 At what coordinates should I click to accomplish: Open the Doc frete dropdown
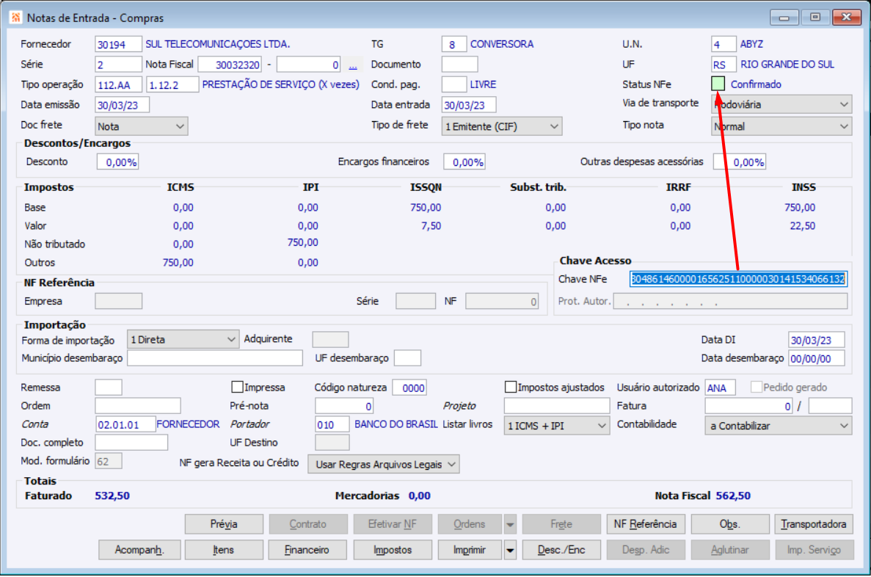coord(141,126)
